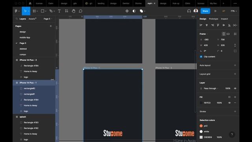
Task: Switch to the Inspect tab
Action: pyautogui.click(x=224, y=19)
